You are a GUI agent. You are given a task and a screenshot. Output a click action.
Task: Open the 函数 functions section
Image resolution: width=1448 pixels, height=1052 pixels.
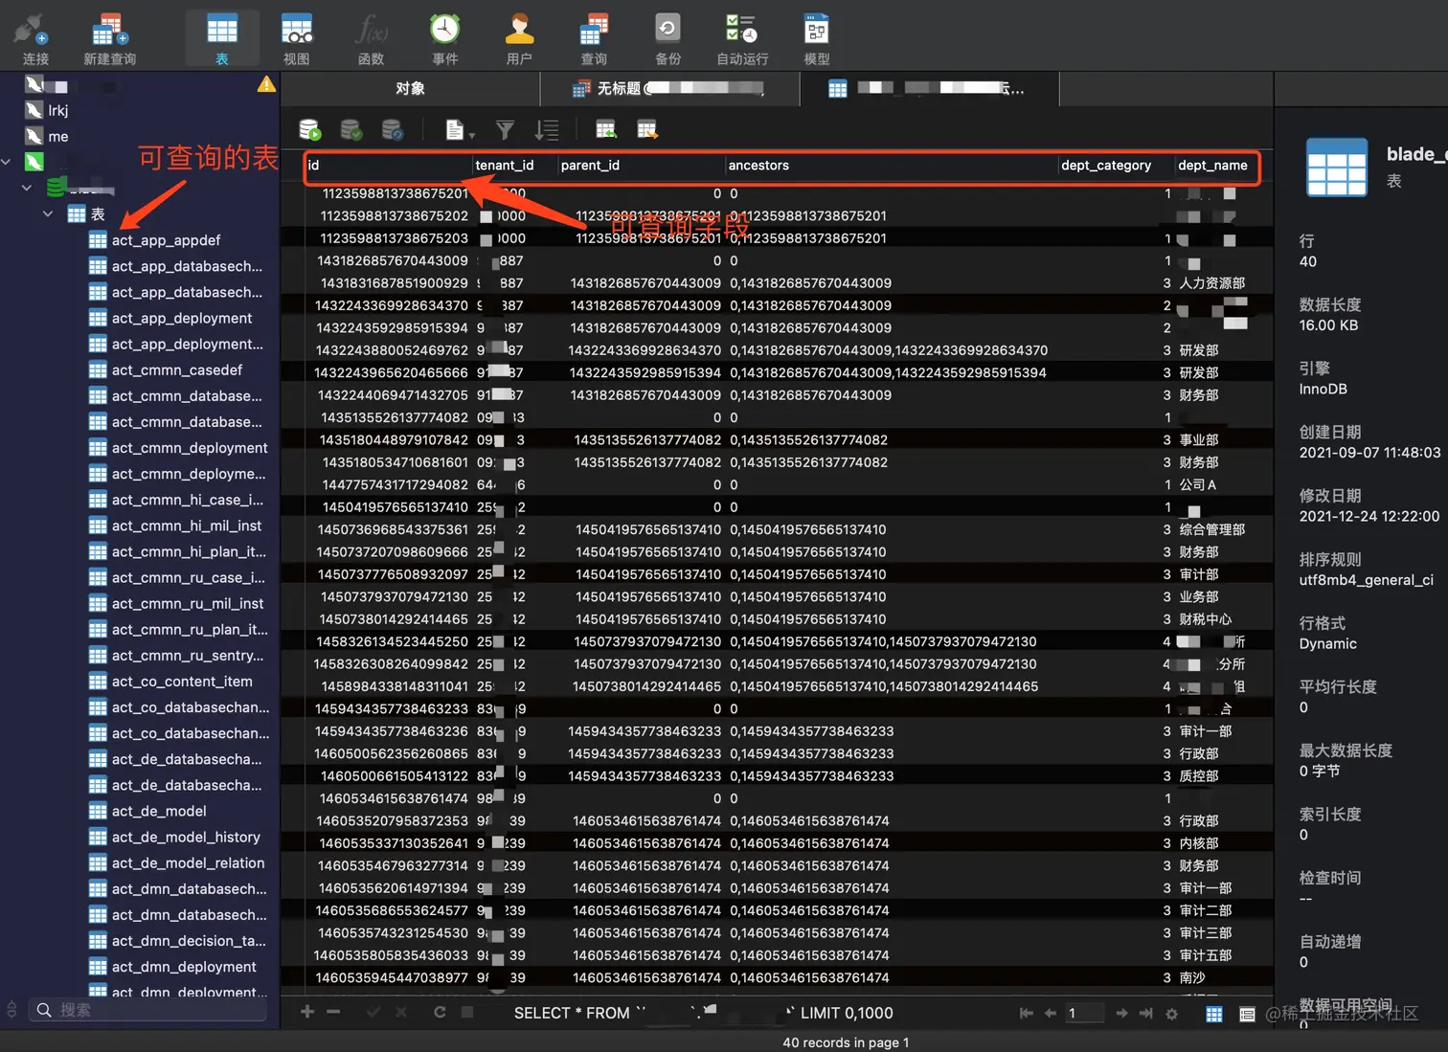click(371, 38)
